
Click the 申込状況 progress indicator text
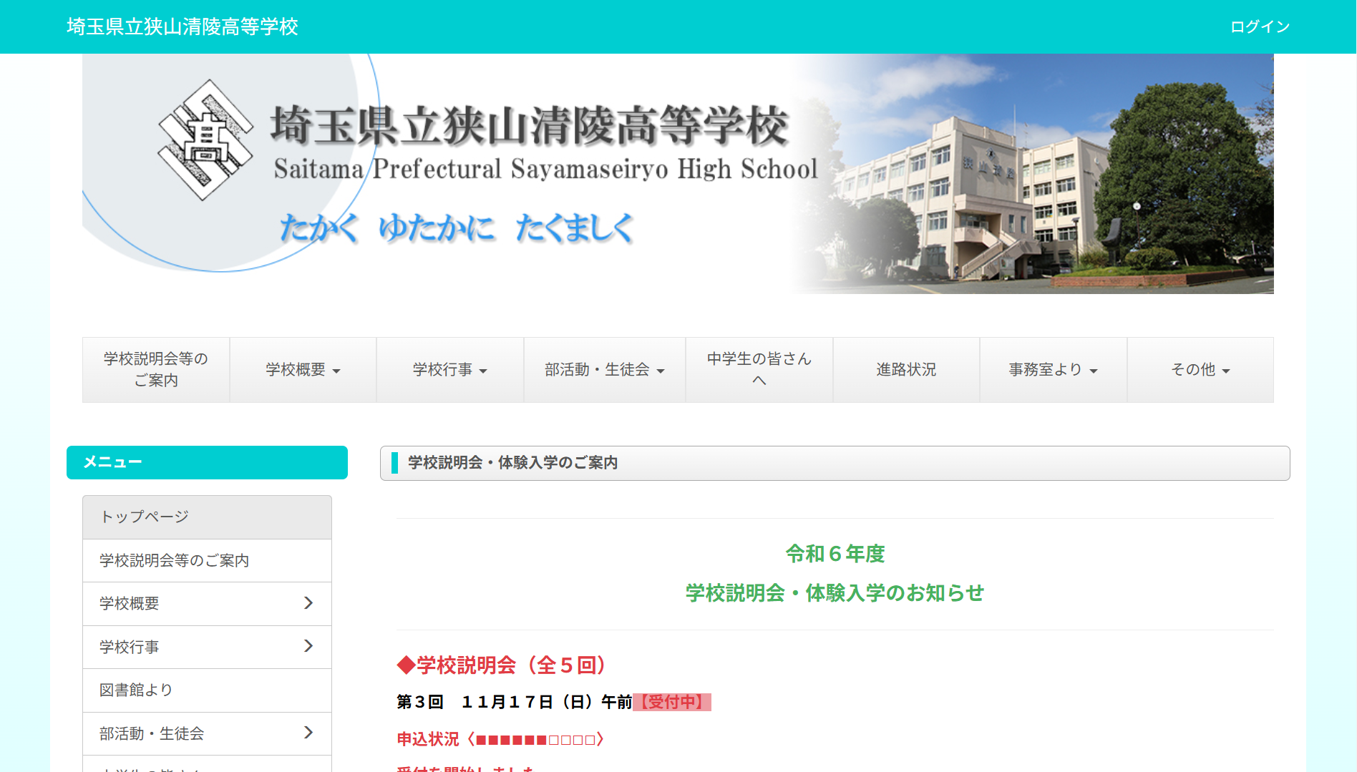(x=500, y=739)
